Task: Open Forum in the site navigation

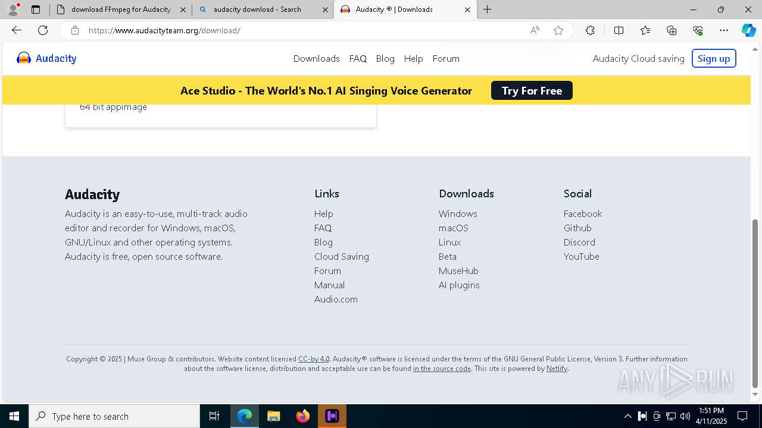Action: (x=446, y=58)
